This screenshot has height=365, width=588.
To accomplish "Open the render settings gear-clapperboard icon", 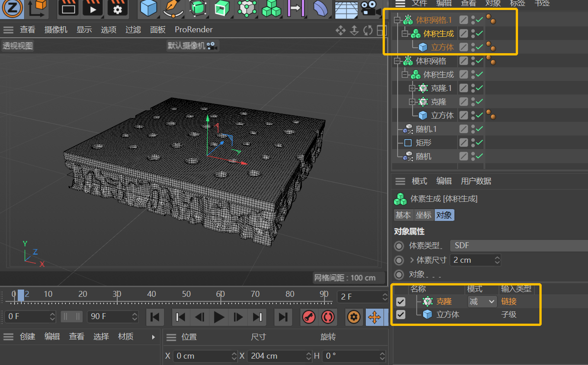I will coord(117,8).
